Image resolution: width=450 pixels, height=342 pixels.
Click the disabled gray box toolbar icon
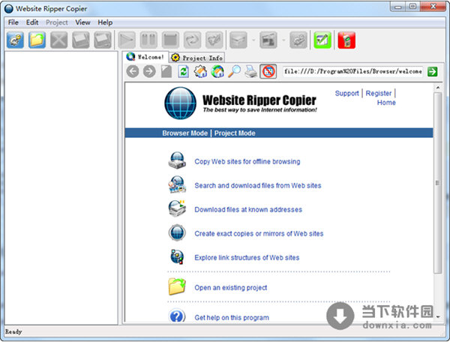coord(238,40)
